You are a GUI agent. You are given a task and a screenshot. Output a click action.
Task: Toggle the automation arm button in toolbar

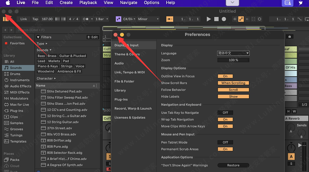(241, 19)
